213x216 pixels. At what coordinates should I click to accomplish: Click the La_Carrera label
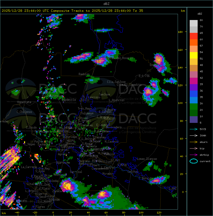pyautogui.click(x=29, y=167)
